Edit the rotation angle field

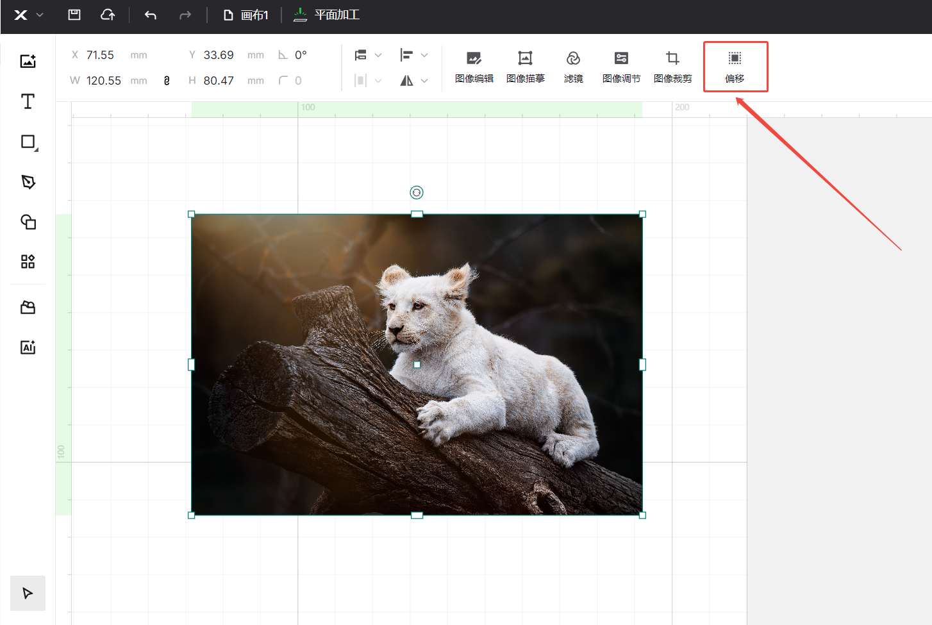[x=300, y=55]
